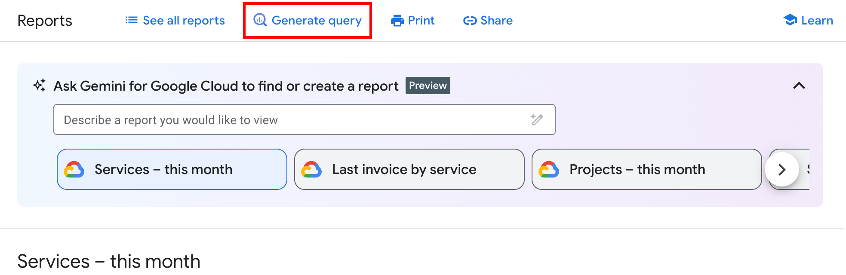Open the Learn link
The height and width of the screenshot is (275, 846).
(817, 21)
